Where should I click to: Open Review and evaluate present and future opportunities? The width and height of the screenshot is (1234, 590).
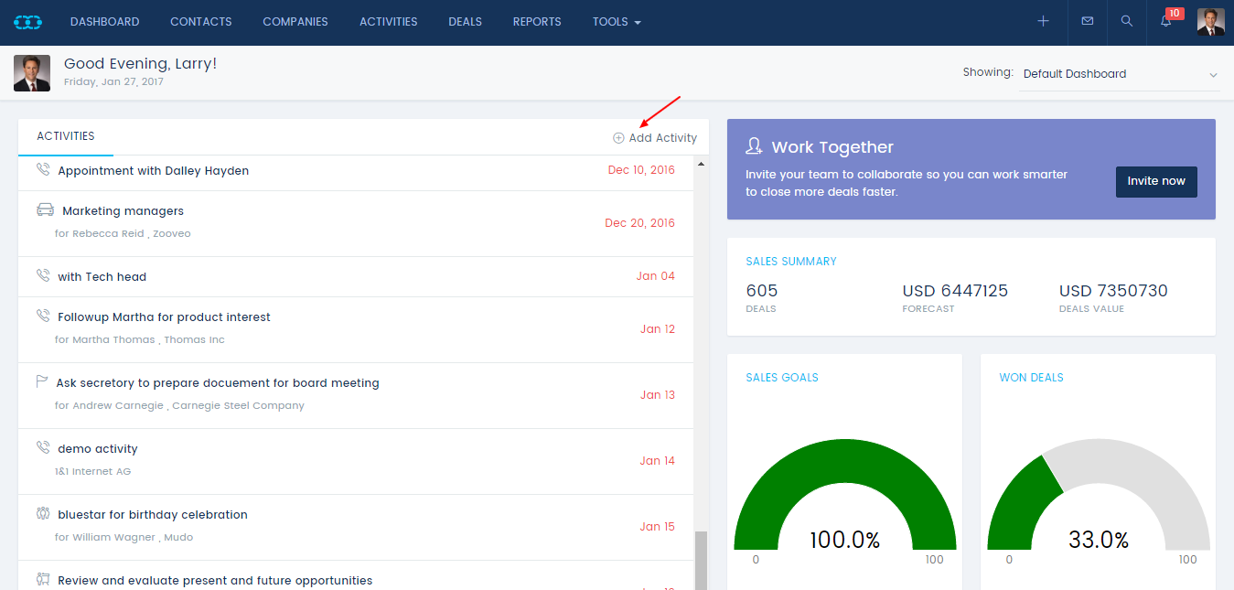tap(215, 581)
